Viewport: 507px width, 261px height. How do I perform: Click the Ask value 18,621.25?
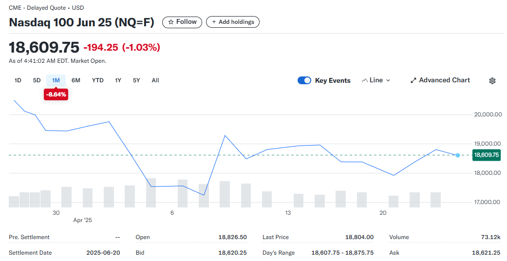tap(486, 253)
